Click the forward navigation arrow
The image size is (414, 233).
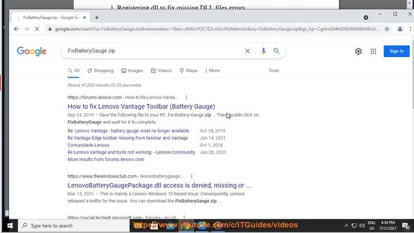click(27, 28)
